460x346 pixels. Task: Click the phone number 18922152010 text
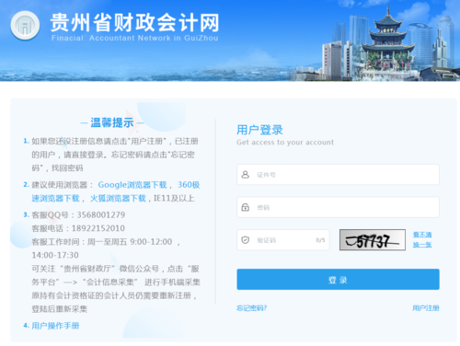point(98,228)
